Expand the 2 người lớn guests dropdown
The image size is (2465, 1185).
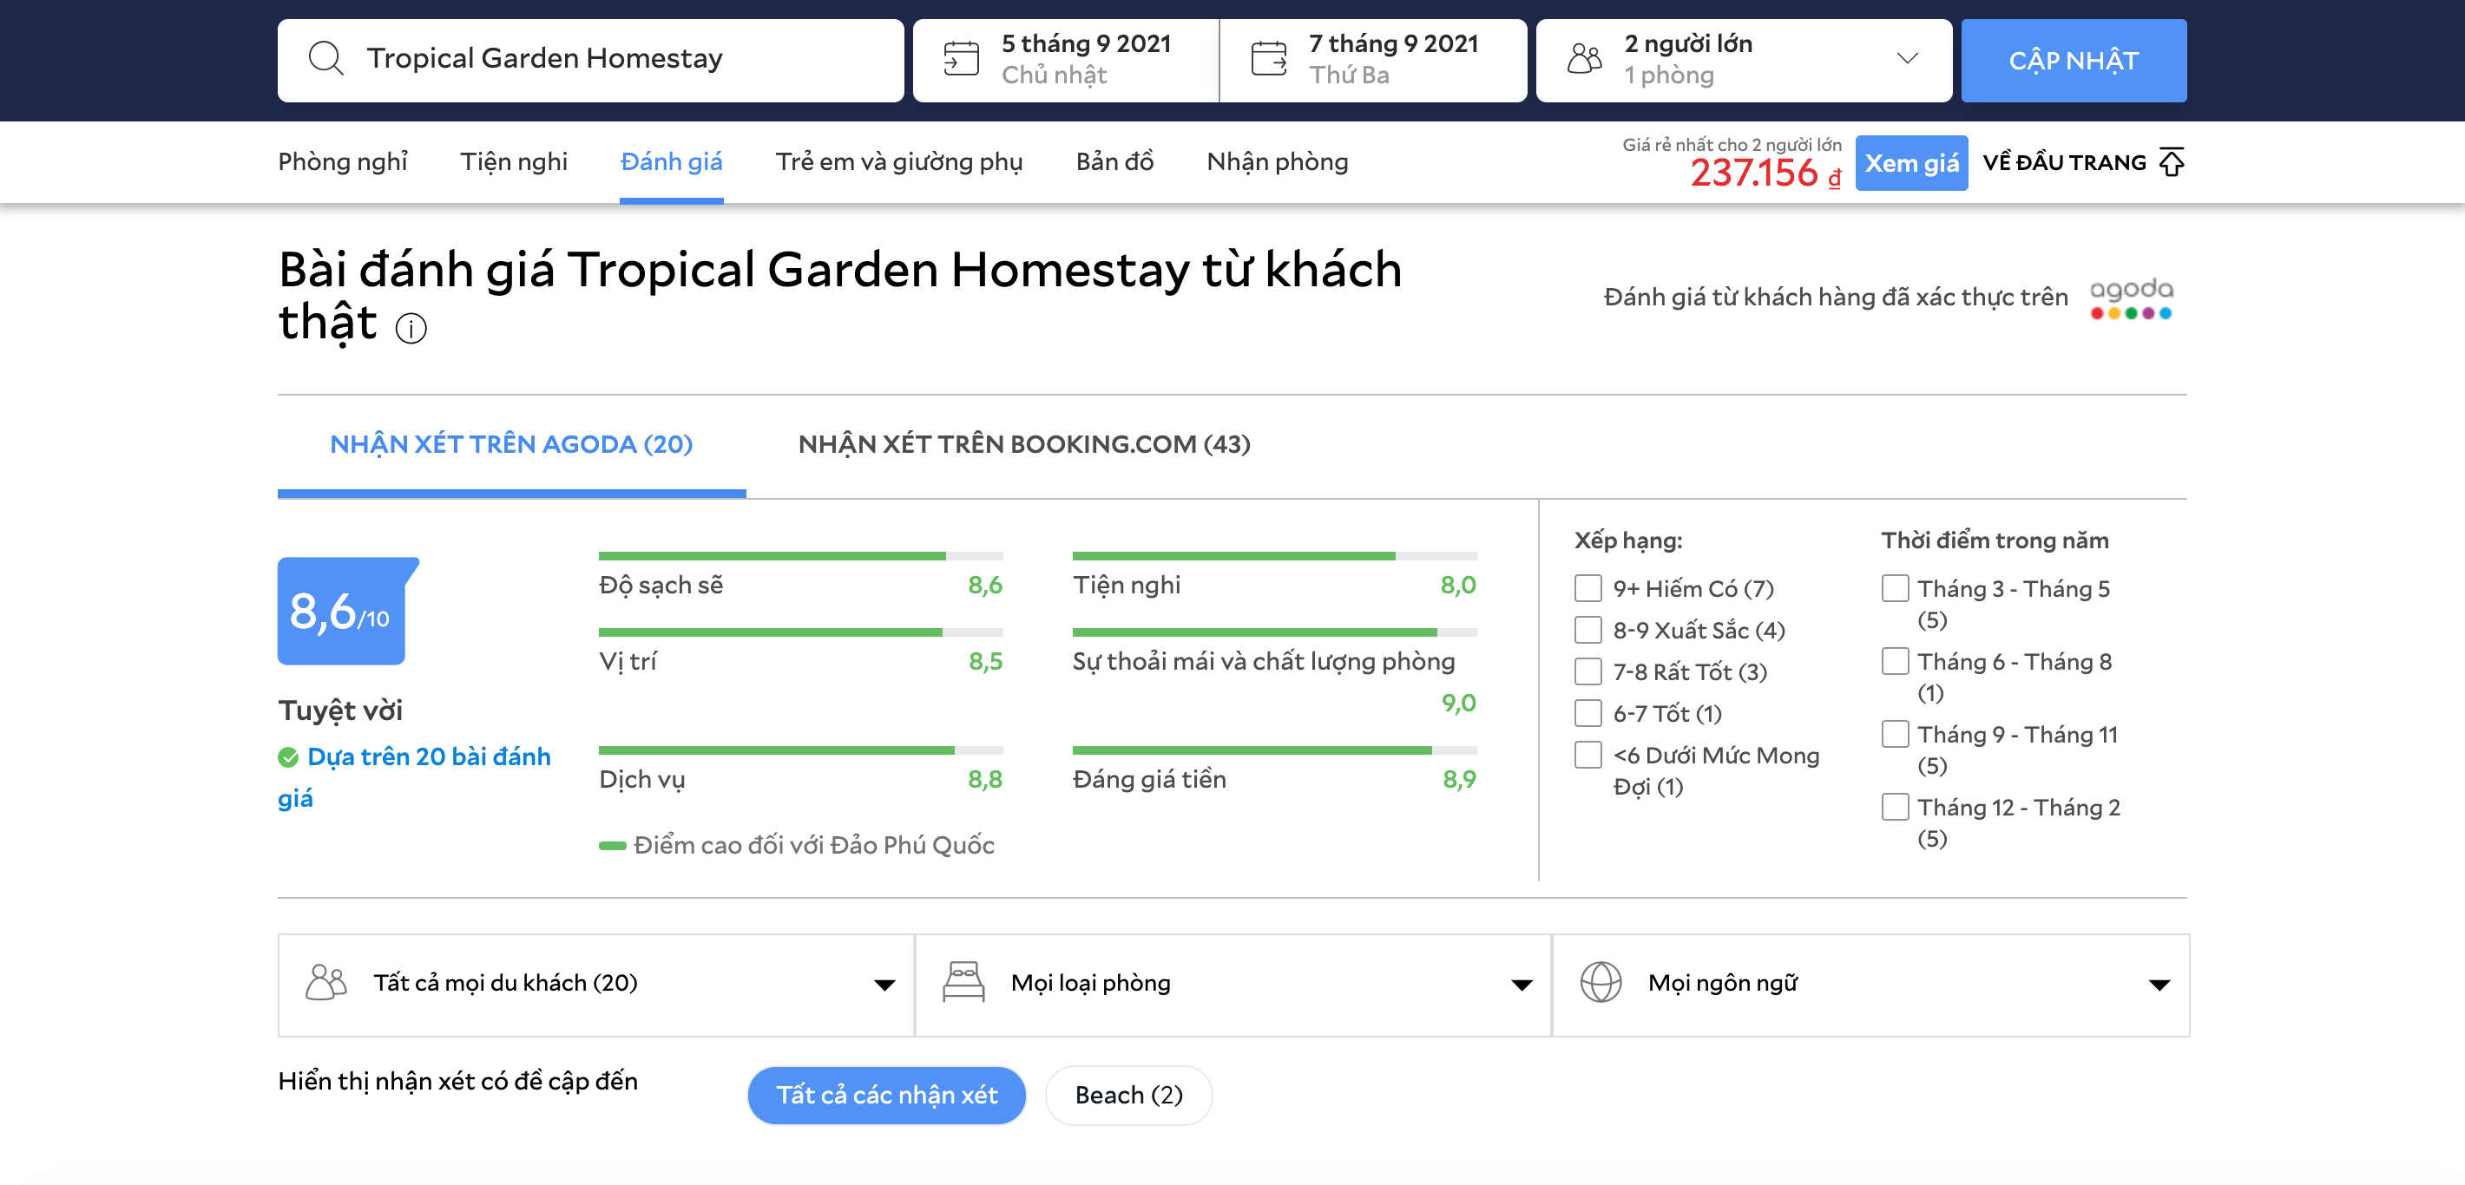coord(1744,60)
